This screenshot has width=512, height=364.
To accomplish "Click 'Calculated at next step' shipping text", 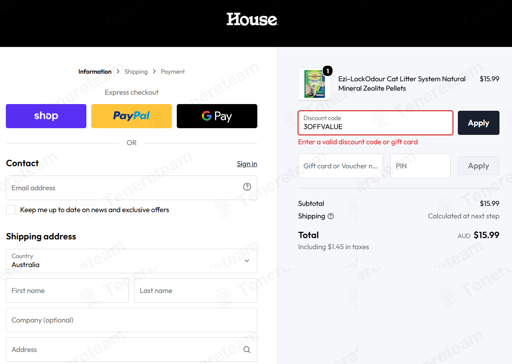I will pos(464,216).
